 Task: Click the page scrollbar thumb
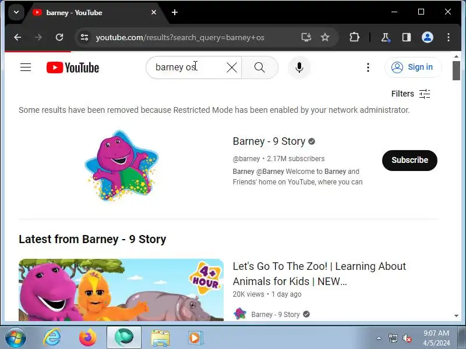click(456, 70)
